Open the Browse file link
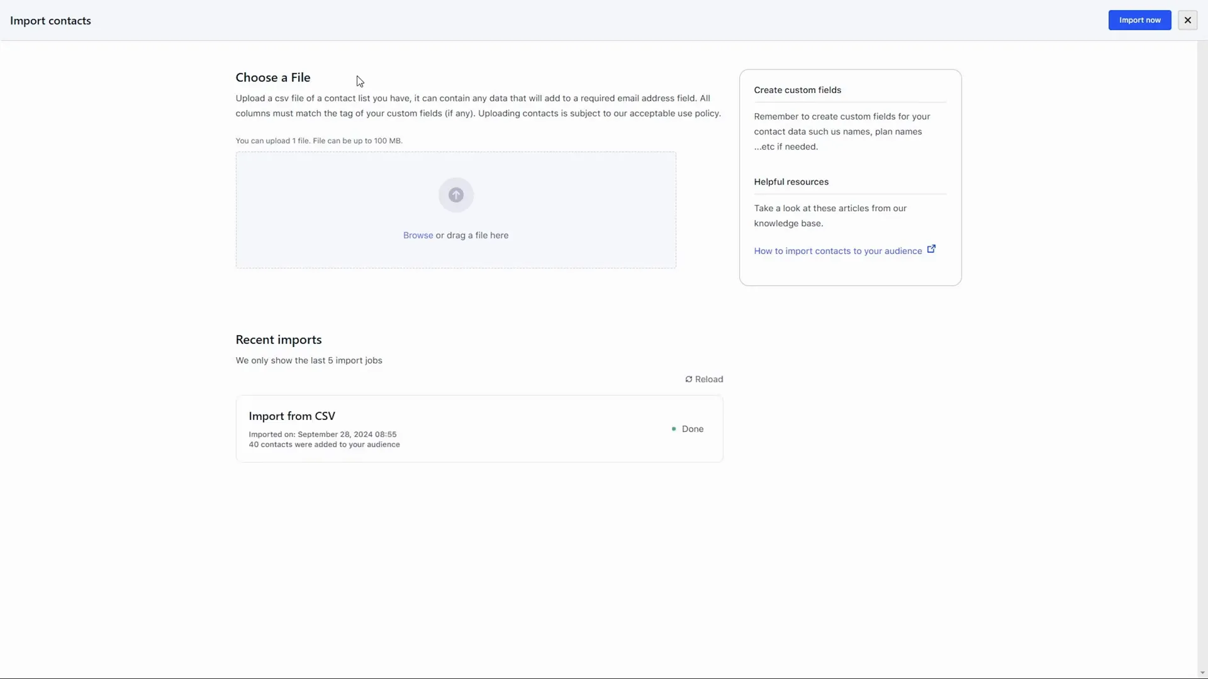Image resolution: width=1208 pixels, height=679 pixels. pos(418,235)
